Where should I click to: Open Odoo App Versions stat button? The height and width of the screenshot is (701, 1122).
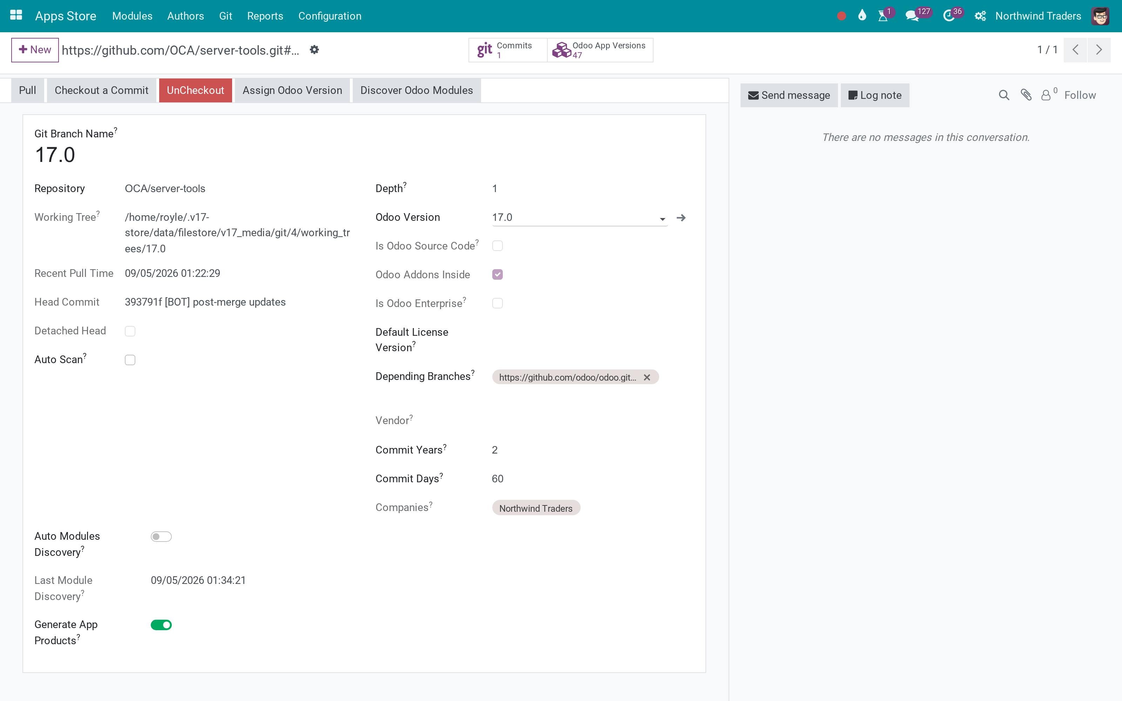[x=600, y=50]
